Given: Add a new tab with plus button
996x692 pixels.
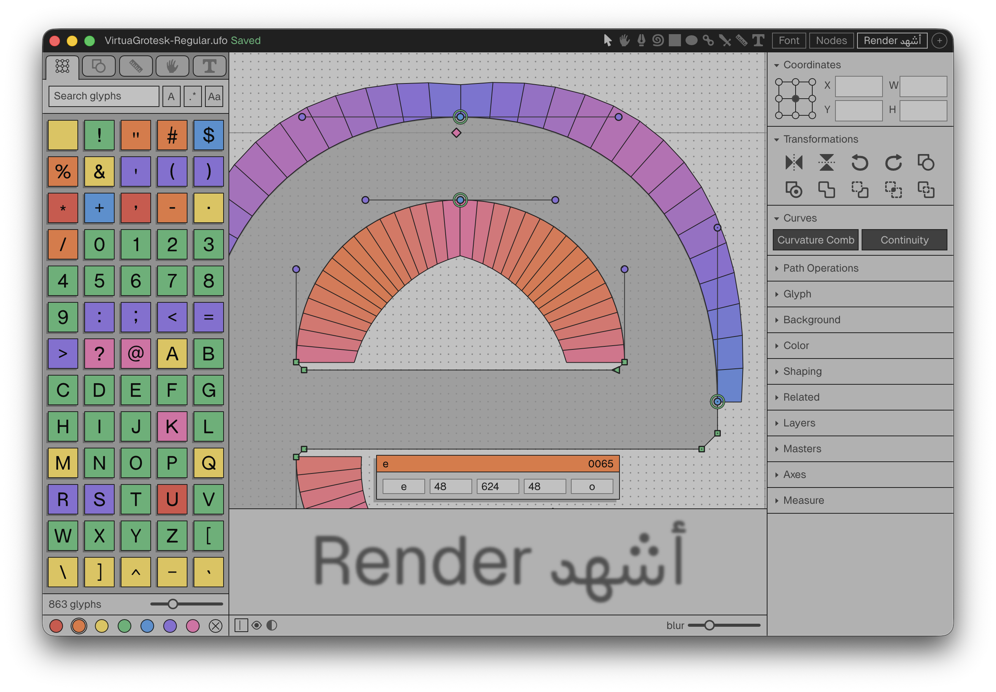Looking at the screenshot, I should coord(939,40).
